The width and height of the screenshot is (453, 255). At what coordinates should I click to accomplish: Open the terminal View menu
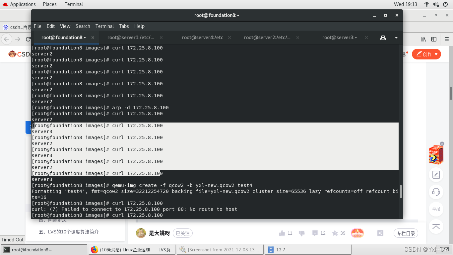pos(65,26)
